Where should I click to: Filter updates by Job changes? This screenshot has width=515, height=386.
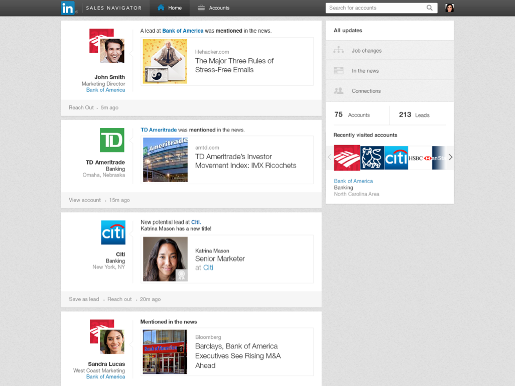click(390, 50)
